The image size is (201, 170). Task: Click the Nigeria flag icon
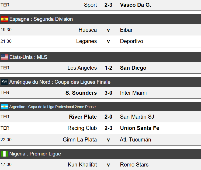[x=4, y=154]
